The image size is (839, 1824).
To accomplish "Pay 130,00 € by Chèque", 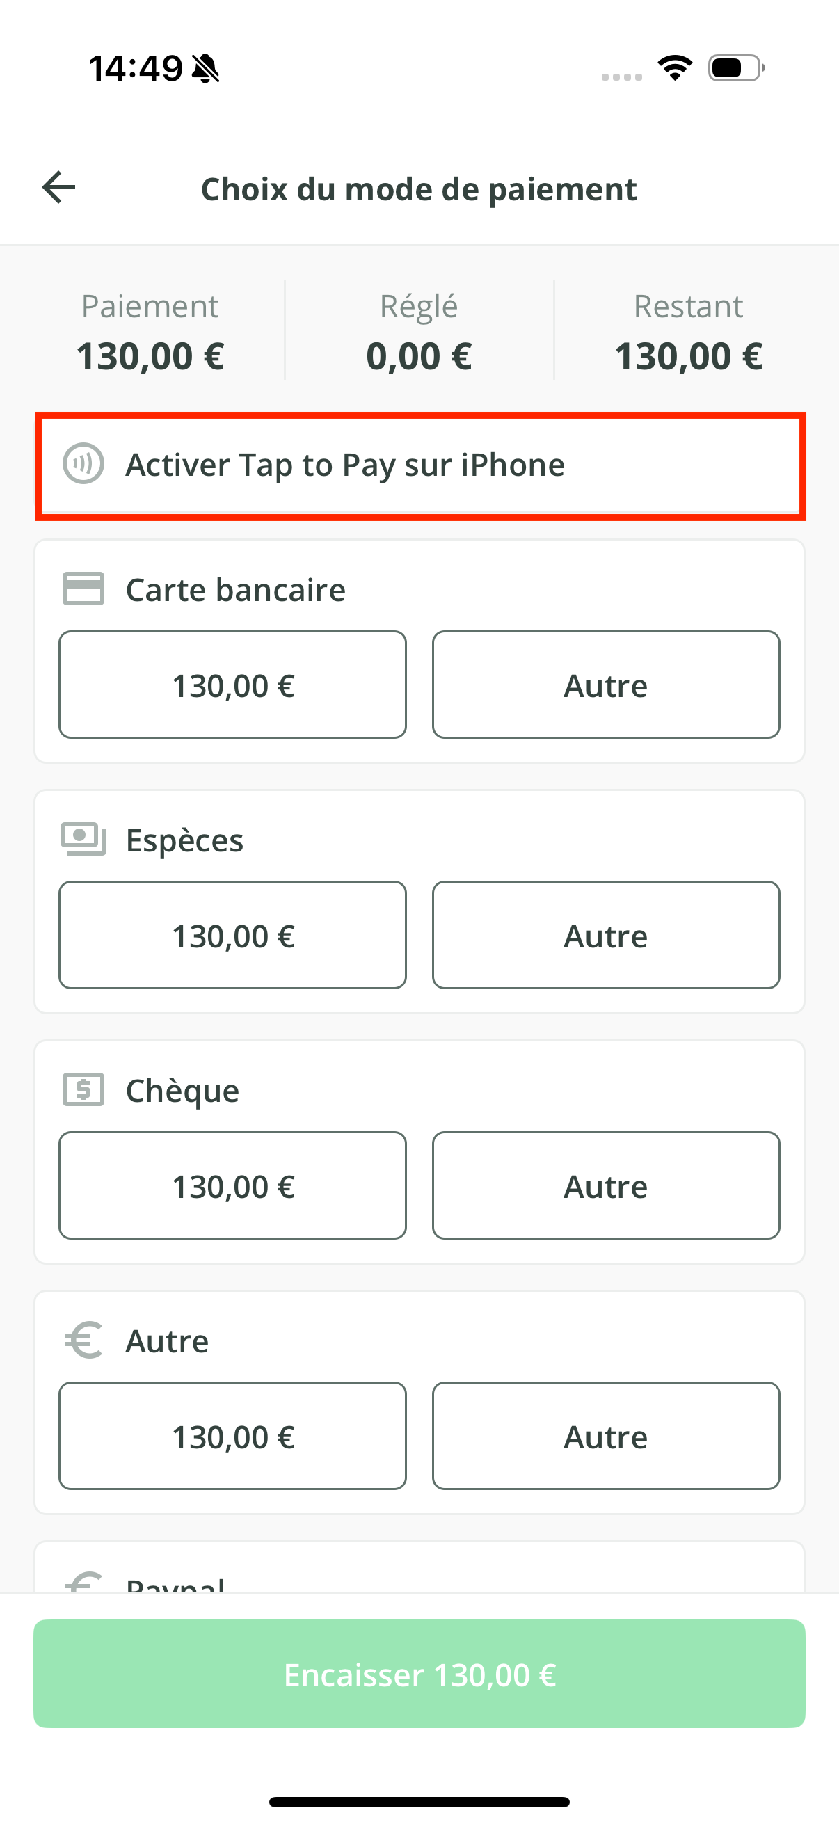I will coord(232,1186).
